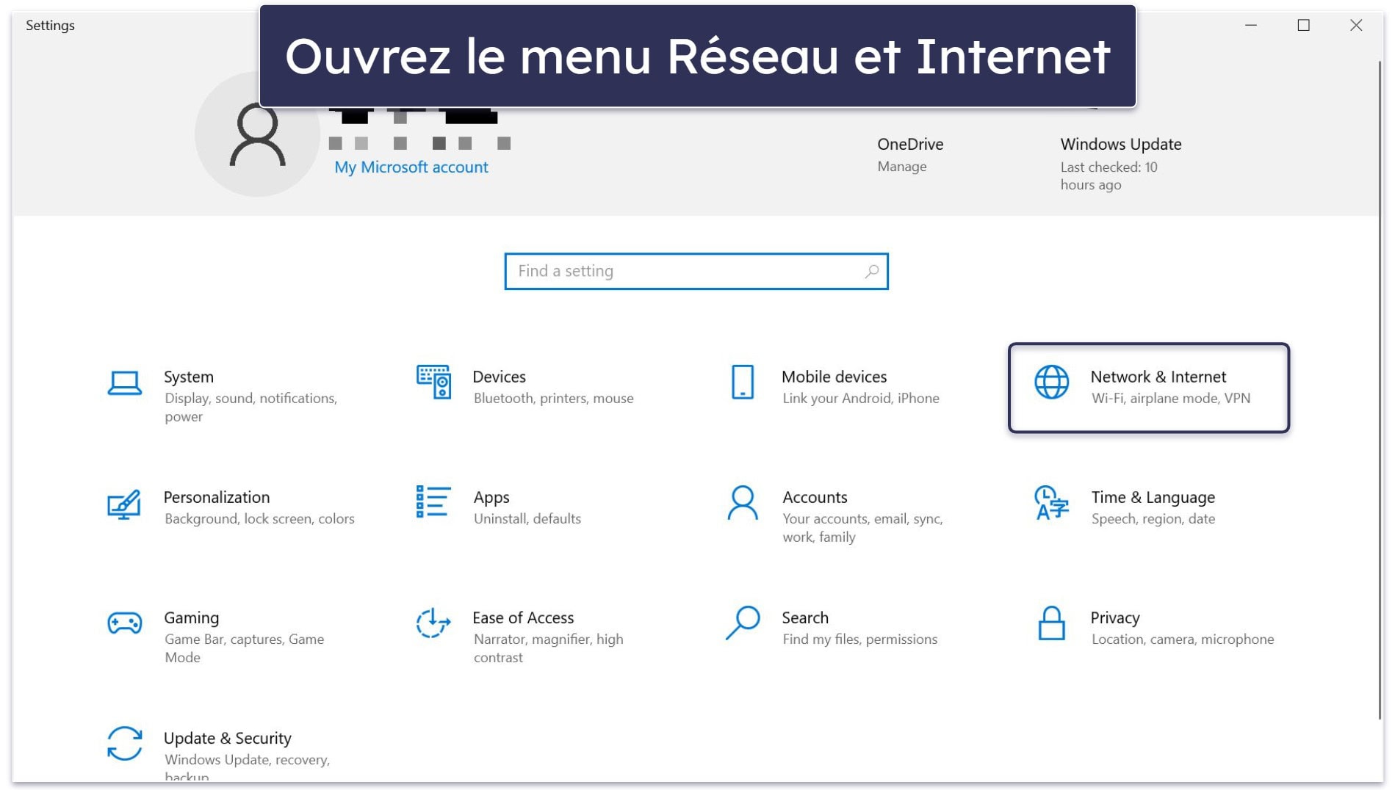This screenshot has width=1395, height=790.
Task: Select the Gaming controller icon
Action: click(124, 623)
